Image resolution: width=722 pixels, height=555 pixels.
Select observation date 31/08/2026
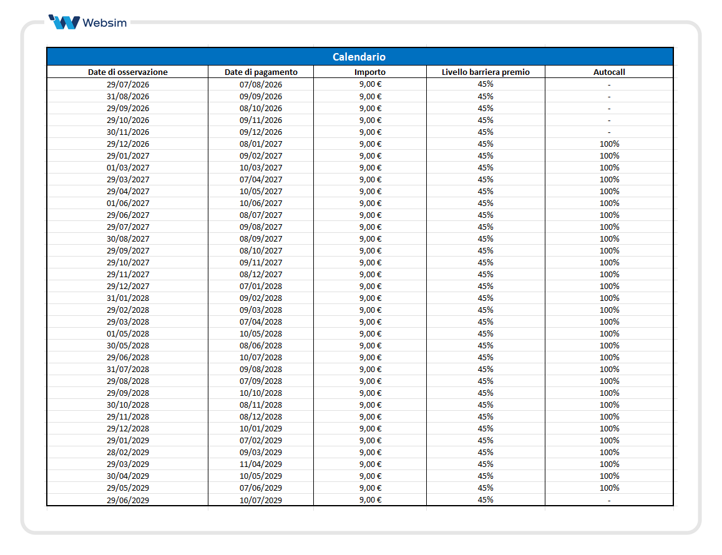[x=127, y=96]
